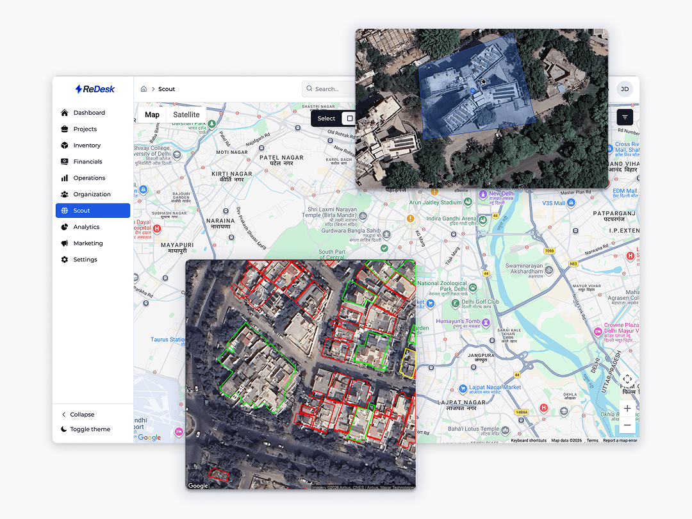The width and height of the screenshot is (692, 519).
Task: Open the map filter button
Action: tap(625, 117)
